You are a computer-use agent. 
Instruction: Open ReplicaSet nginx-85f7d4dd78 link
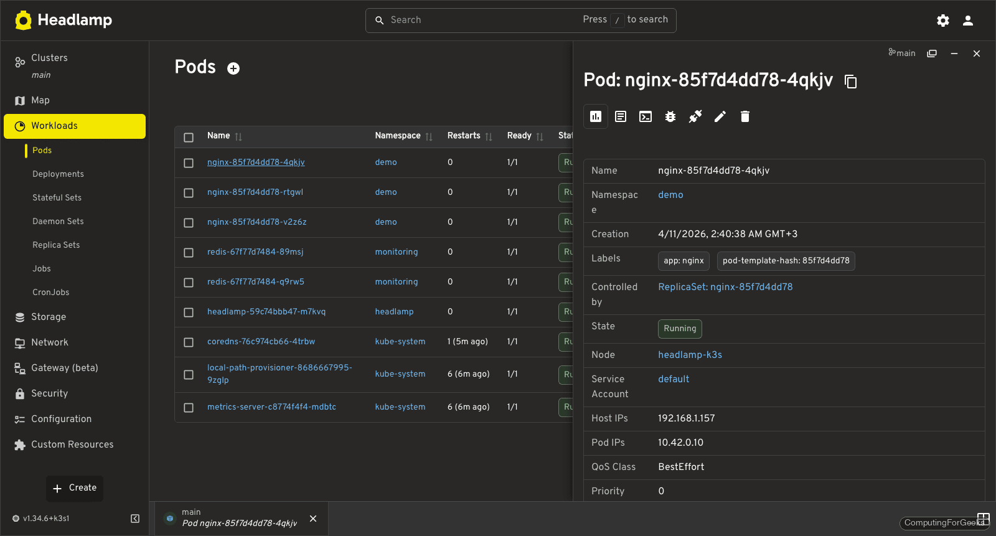click(x=725, y=287)
